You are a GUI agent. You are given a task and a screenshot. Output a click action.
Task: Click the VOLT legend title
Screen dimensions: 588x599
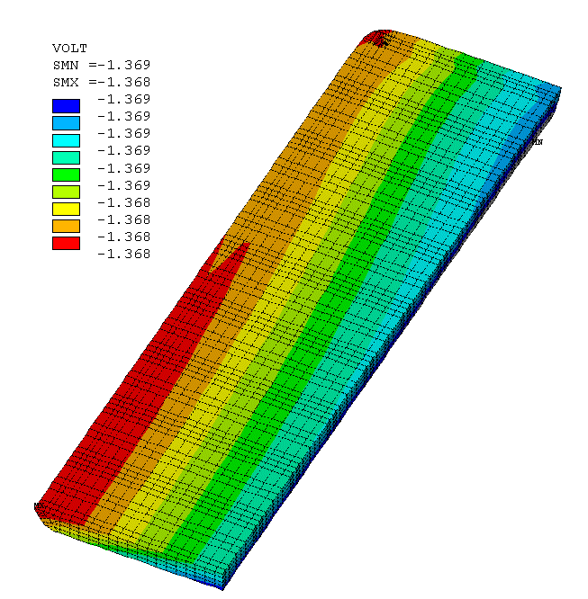(70, 48)
